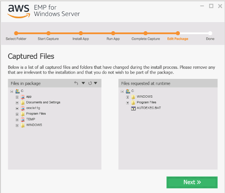Maximize the EMP window

coord(211,6)
